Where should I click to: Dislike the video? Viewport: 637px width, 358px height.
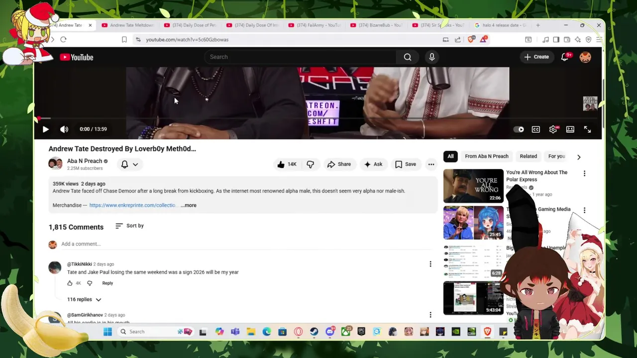pos(310,164)
